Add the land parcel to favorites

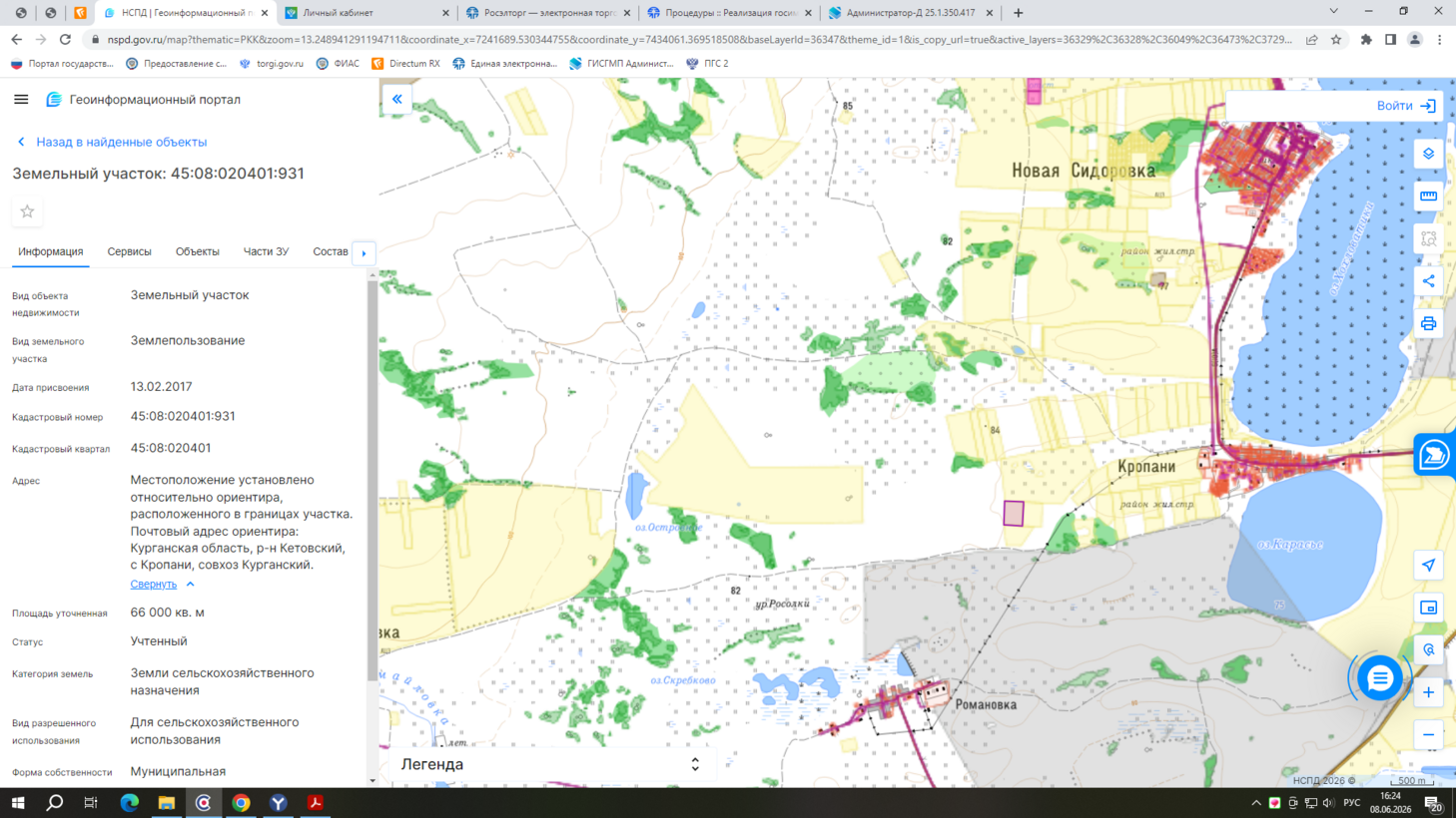pos(27,211)
